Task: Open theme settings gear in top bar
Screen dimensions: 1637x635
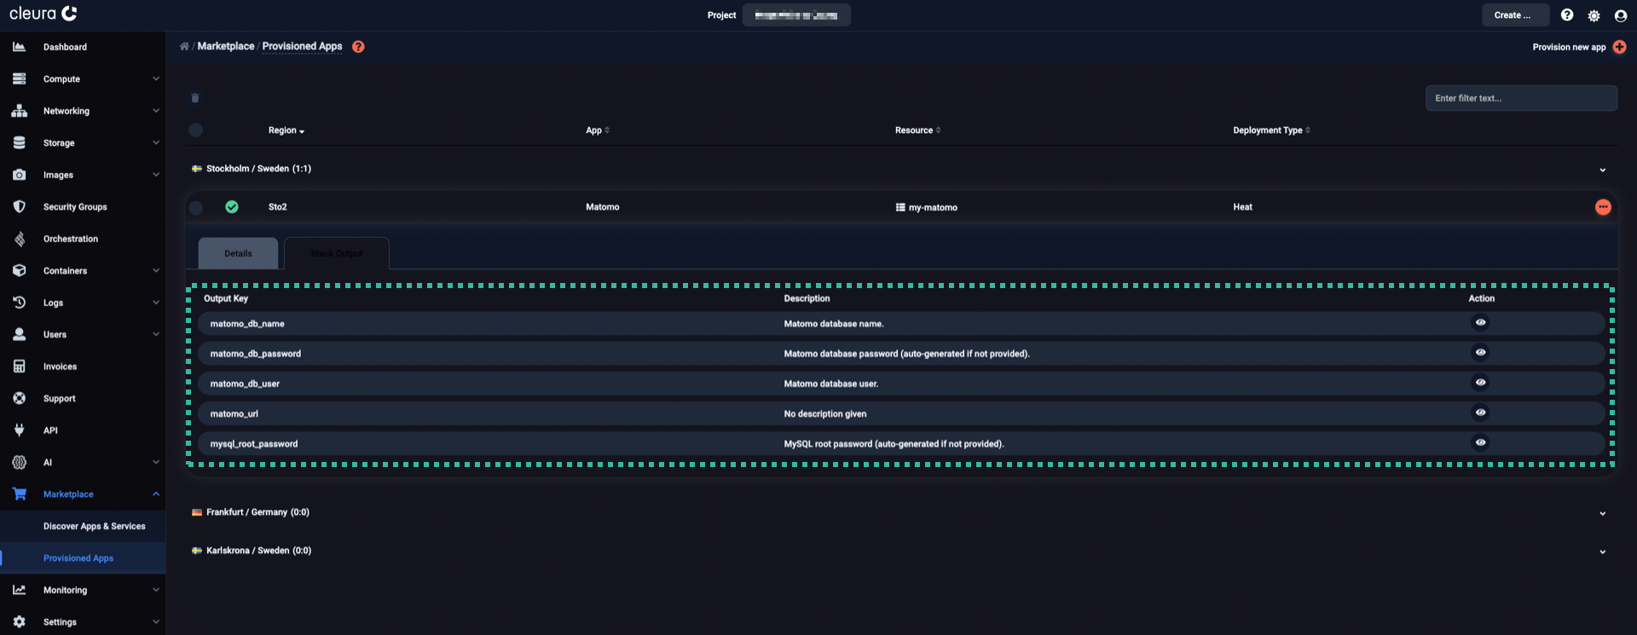Action: 1594,15
